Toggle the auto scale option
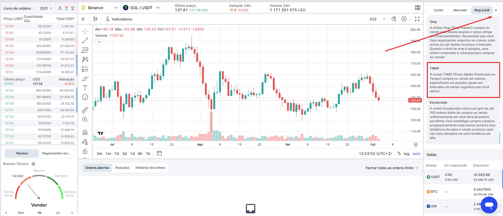Viewport: 503px width, 216px height. 416,154
